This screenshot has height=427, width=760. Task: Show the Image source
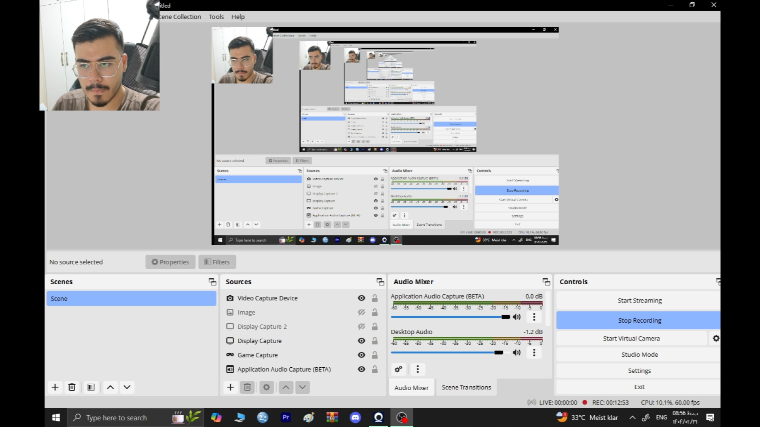point(361,312)
